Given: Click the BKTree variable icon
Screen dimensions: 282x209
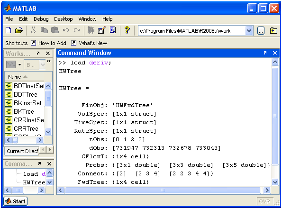Looking at the screenshot, I should coord(9,111).
